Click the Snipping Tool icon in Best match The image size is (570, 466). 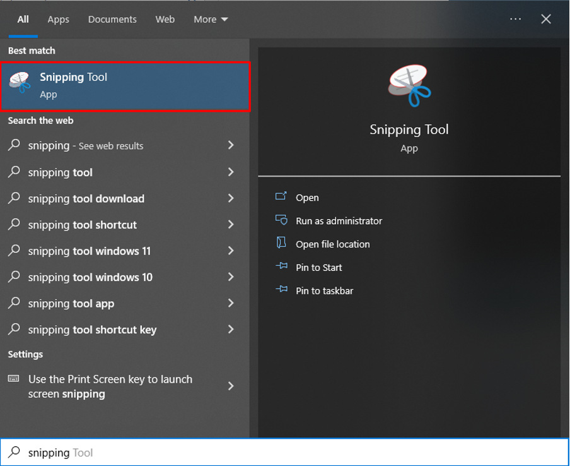pos(20,82)
